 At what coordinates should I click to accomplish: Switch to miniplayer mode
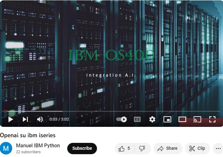pos(167,119)
